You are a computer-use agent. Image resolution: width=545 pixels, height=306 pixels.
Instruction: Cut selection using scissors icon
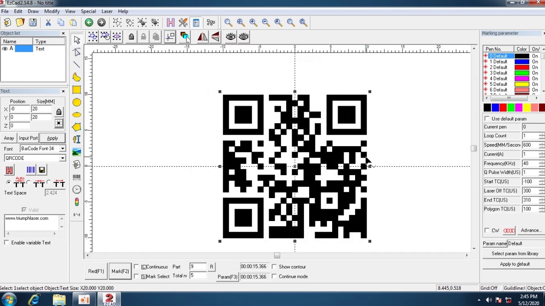coord(48,23)
